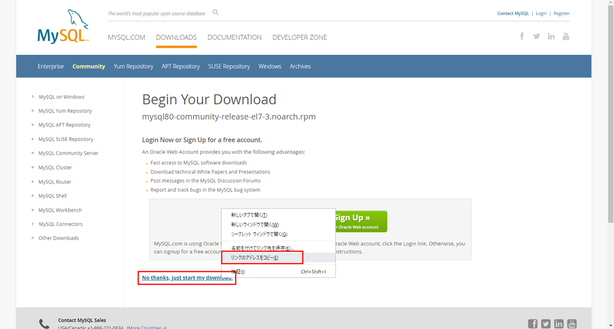614x329 pixels.
Task: Open MySQL Community Server sidebar link
Action: 68,153
